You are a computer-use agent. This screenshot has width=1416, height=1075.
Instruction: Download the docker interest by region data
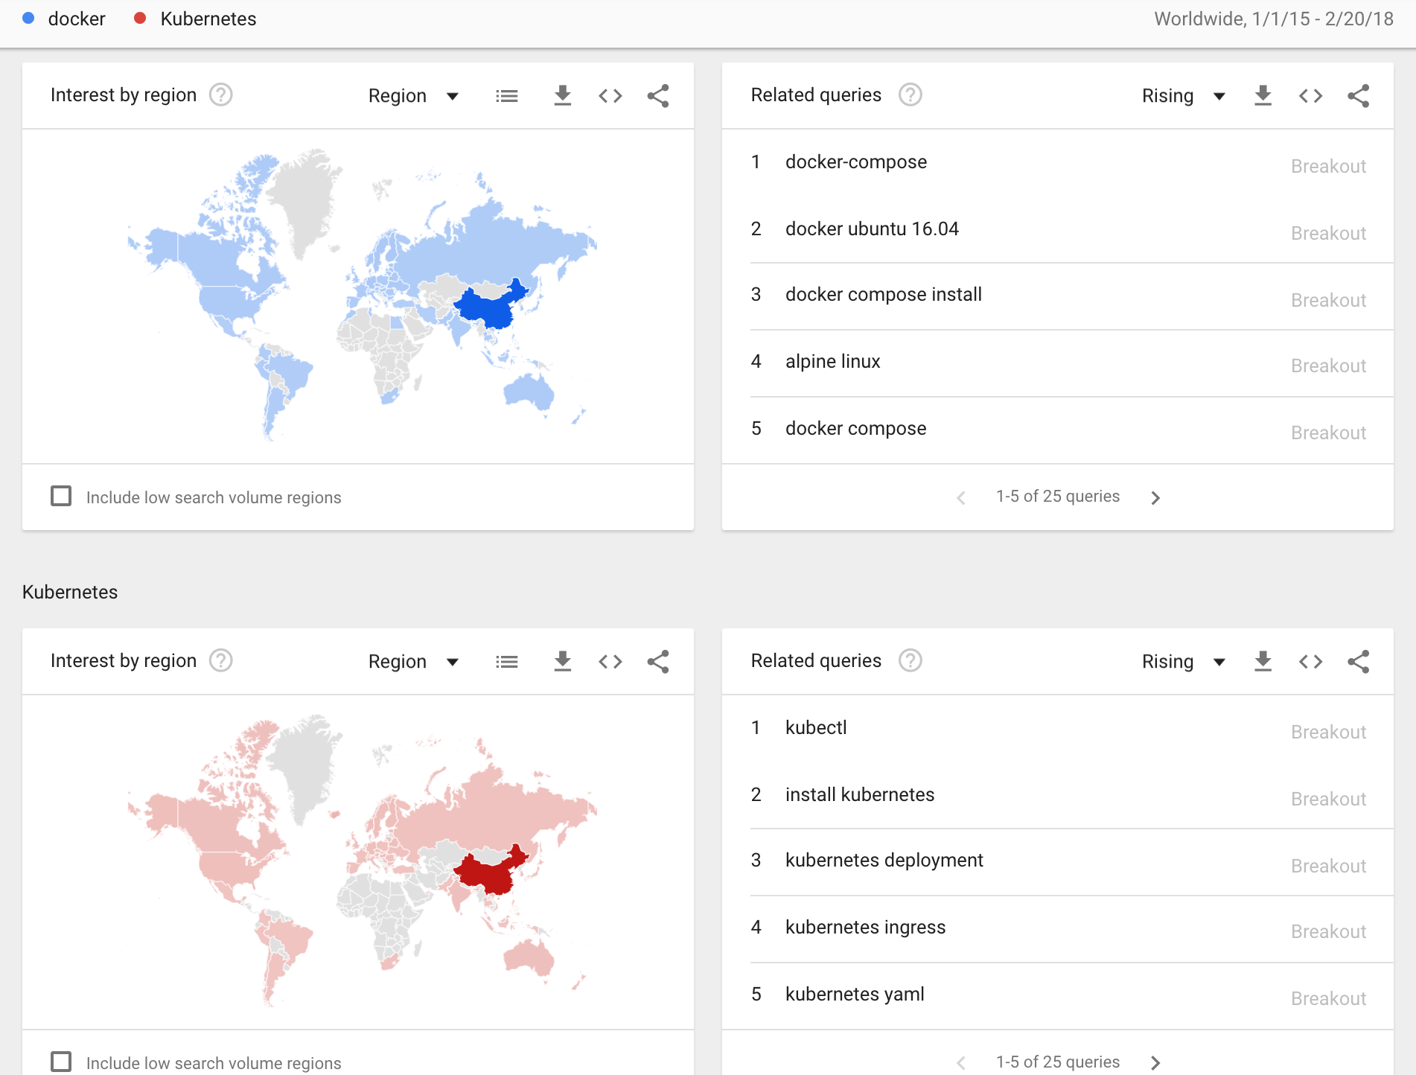coord(562,95)
